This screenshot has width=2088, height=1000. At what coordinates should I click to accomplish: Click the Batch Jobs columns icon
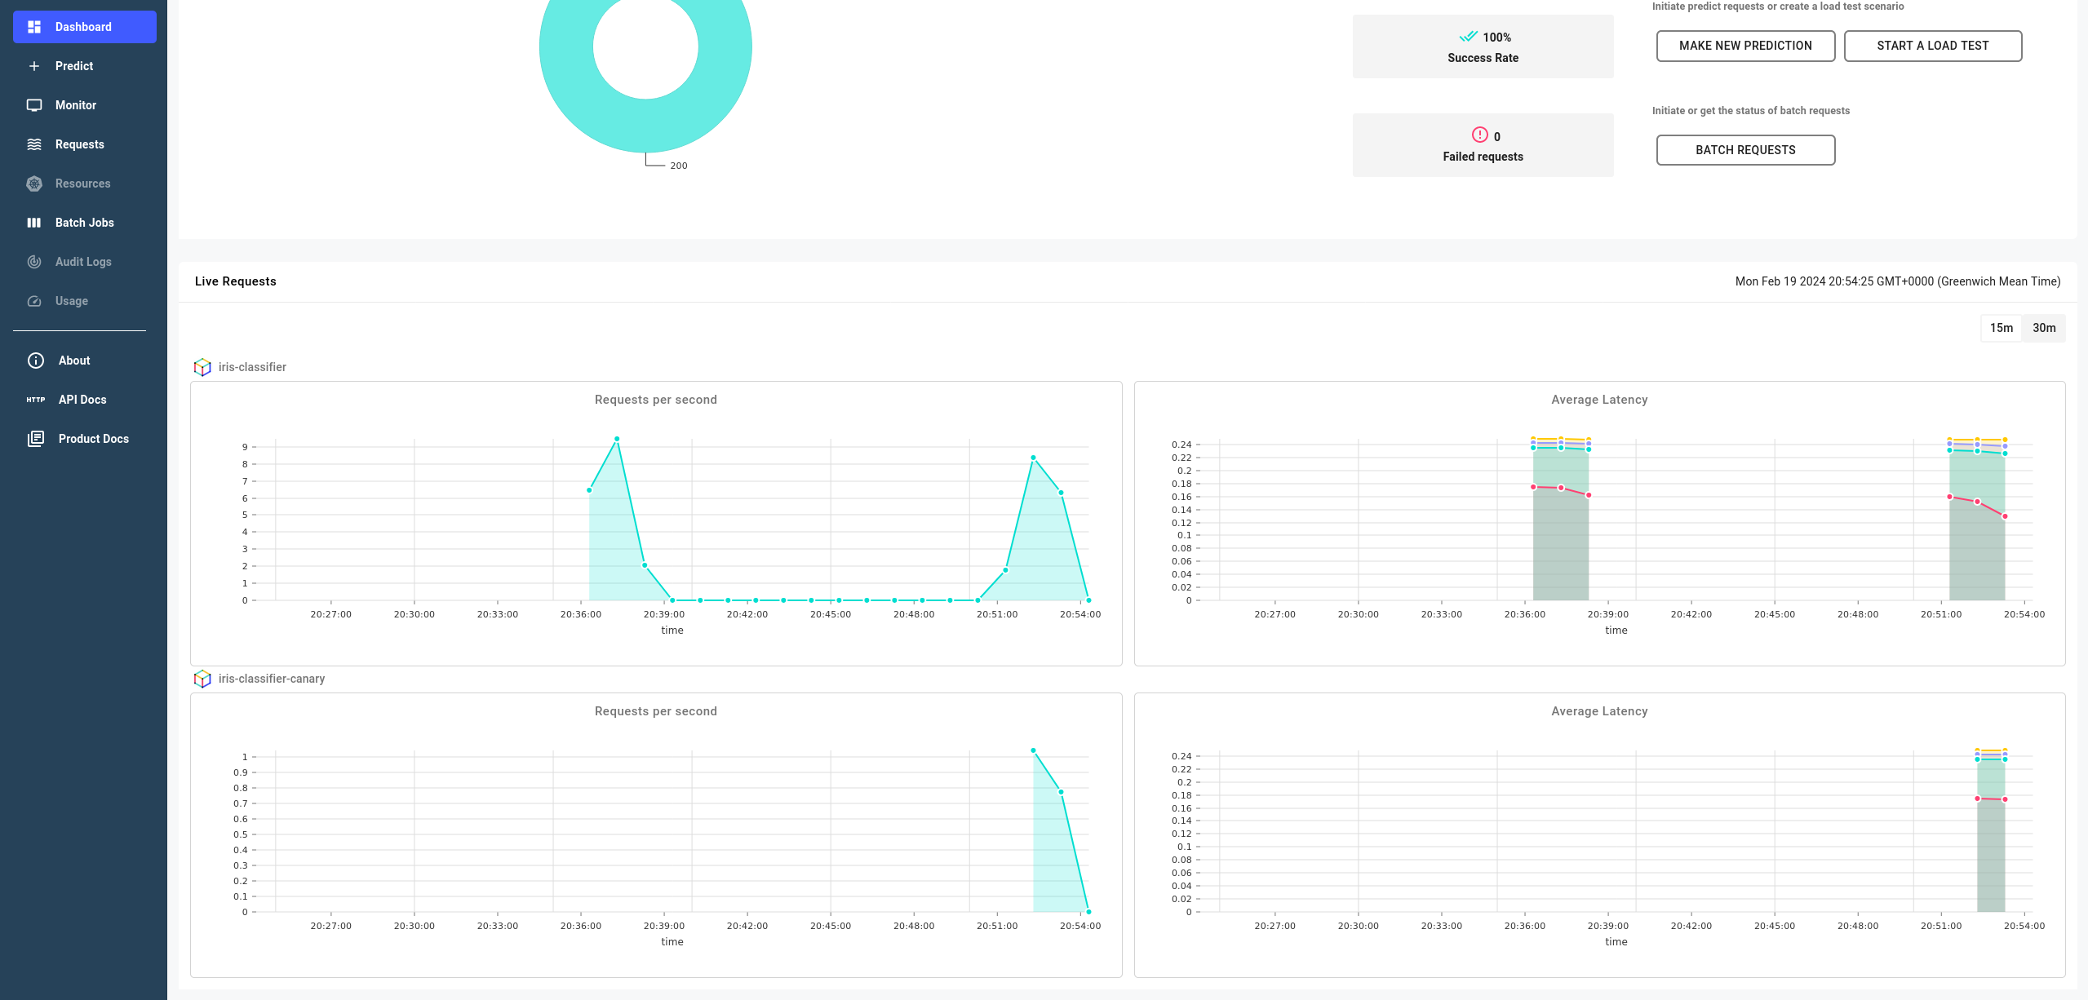pos(34,223)
